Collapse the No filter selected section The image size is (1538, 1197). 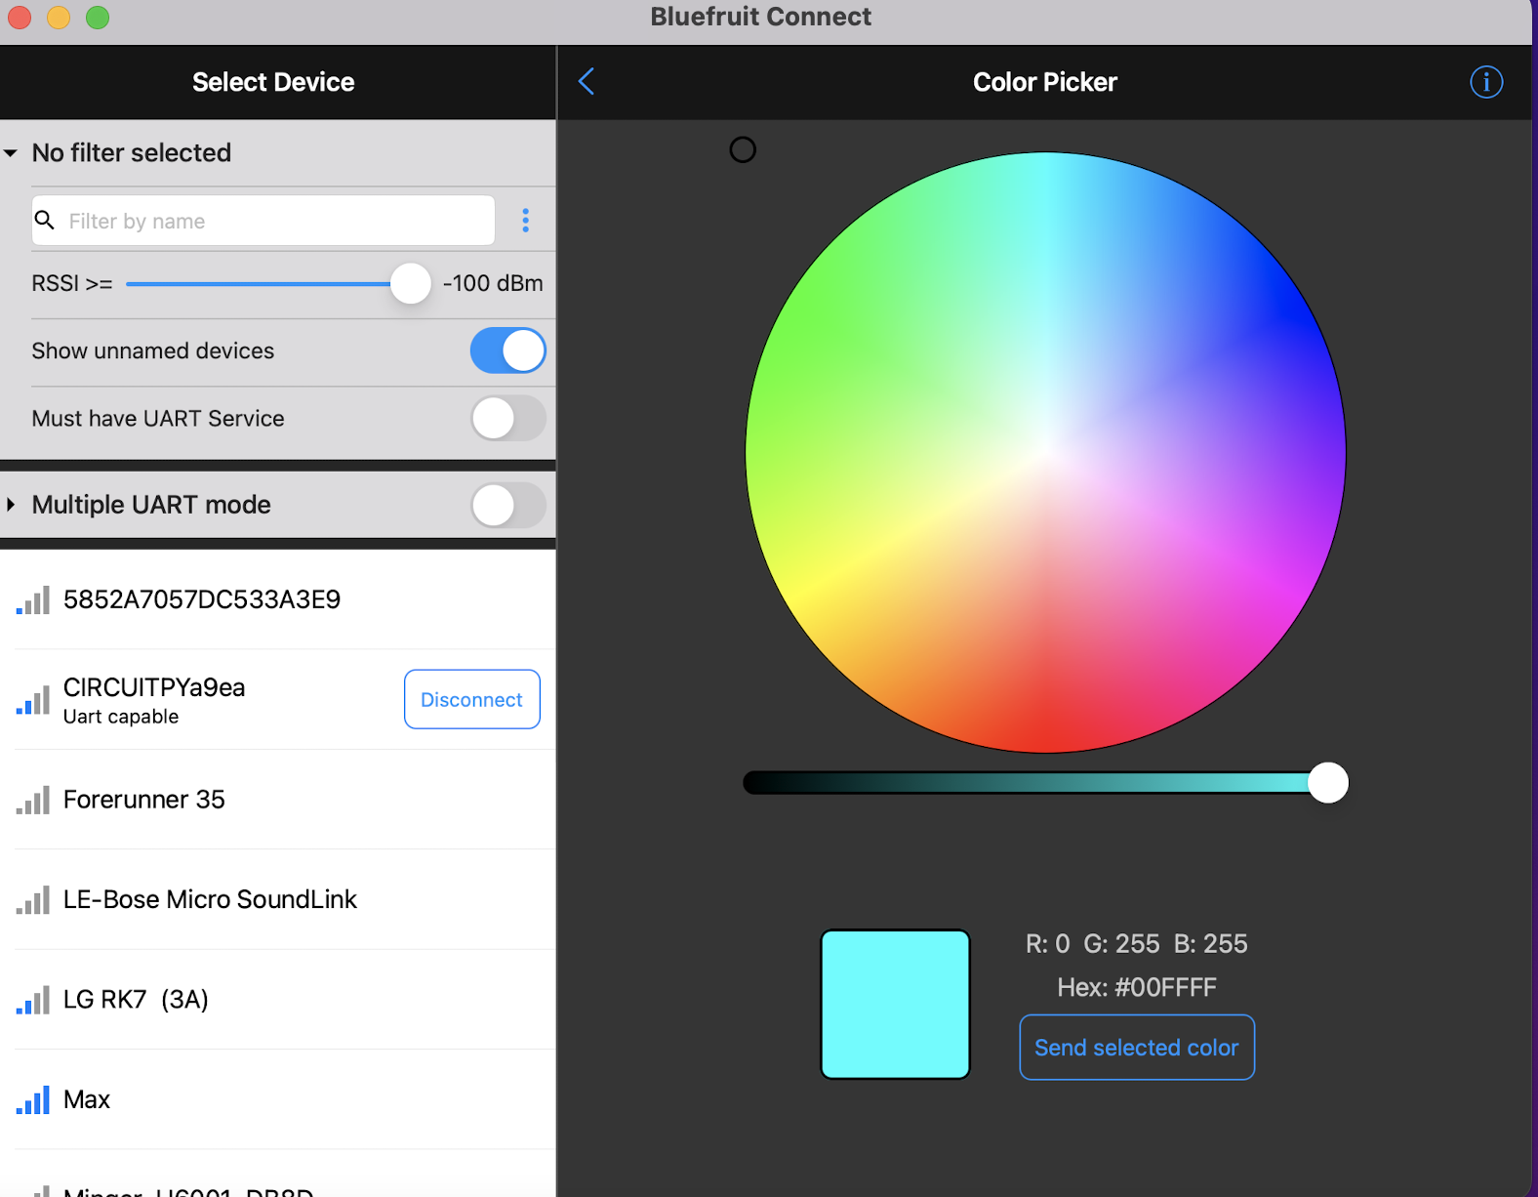11,153
